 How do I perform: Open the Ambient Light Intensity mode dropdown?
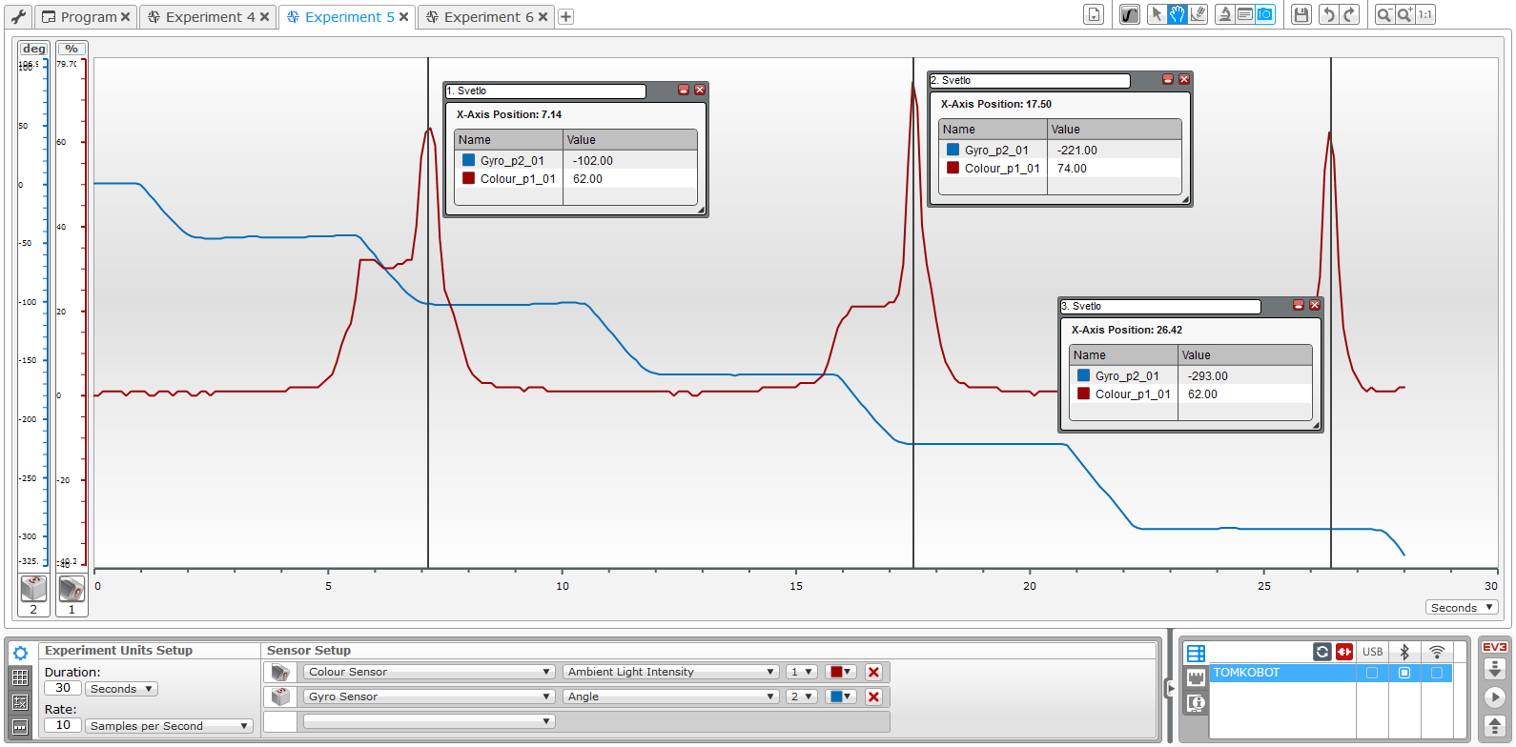670,672
